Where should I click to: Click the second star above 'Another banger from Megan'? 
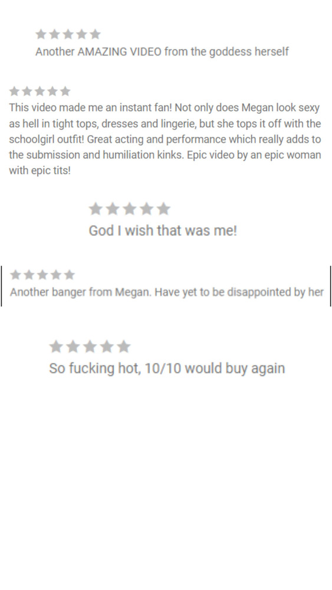tap(29, 275)
